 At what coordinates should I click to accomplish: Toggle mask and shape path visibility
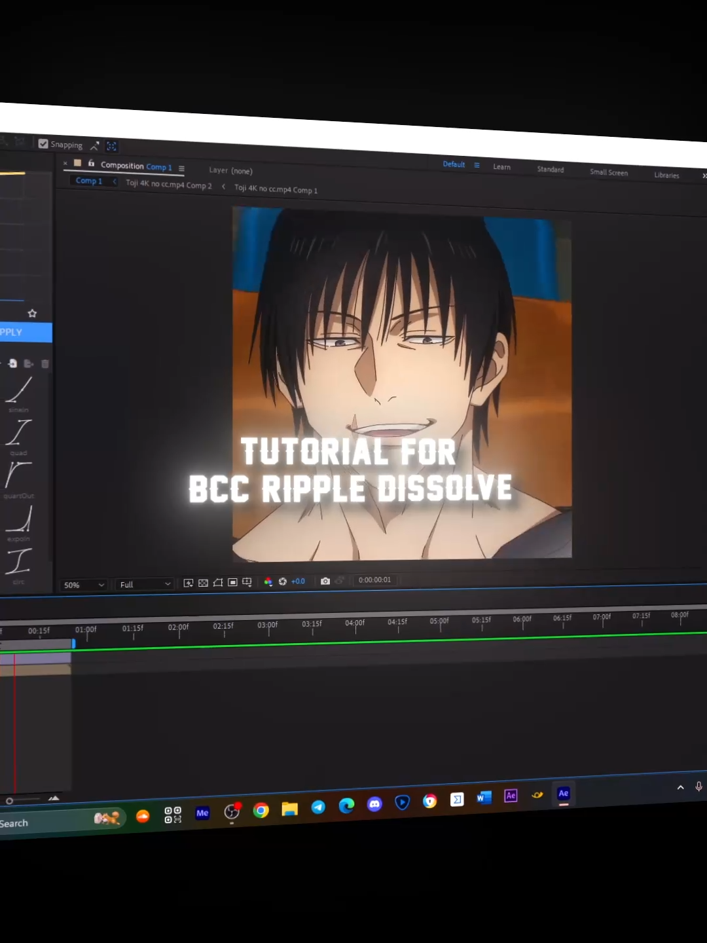217,582
